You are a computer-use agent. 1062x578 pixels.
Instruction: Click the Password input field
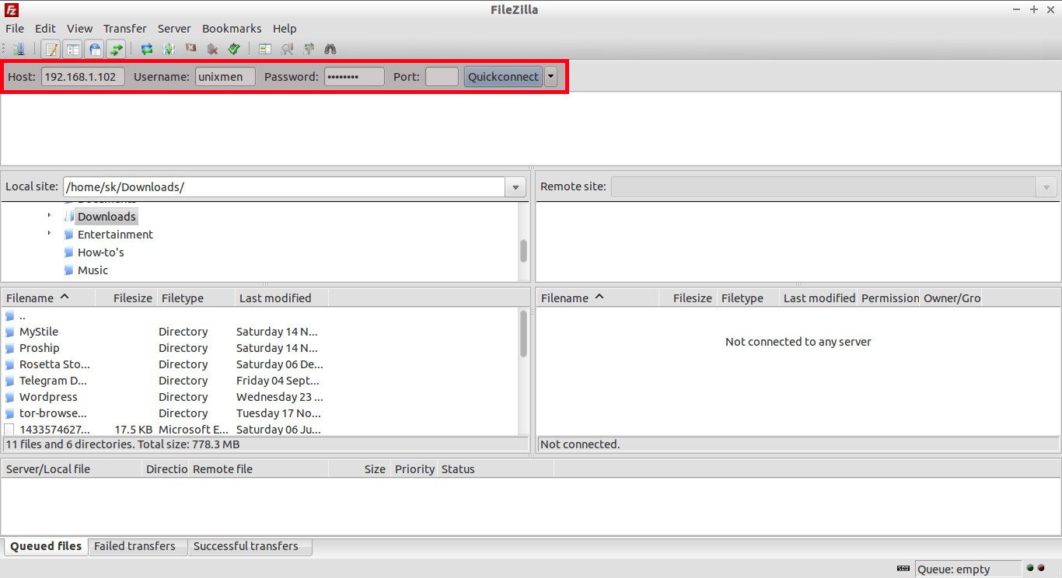pyautogui.click(x=354, y=76)
